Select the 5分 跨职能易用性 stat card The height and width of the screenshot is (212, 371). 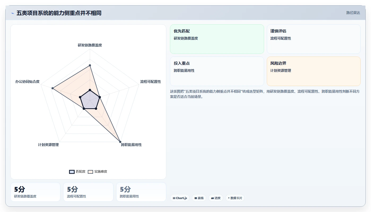141,192
